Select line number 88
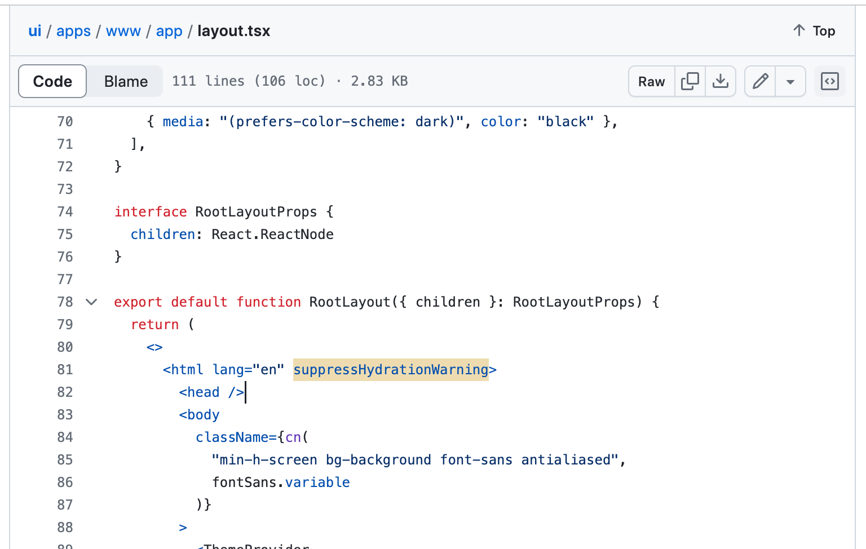866x549 pixels. [65, 528]
